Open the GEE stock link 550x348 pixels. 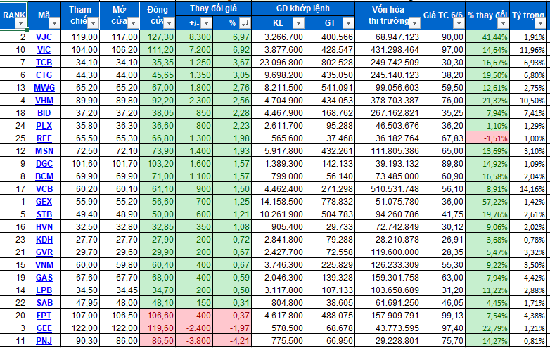(x=44, y=328)
